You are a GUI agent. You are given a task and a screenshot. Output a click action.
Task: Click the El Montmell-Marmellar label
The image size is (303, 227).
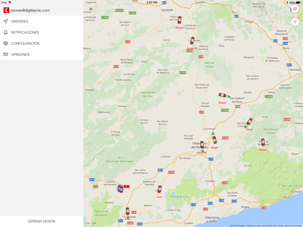pos(120,160)
